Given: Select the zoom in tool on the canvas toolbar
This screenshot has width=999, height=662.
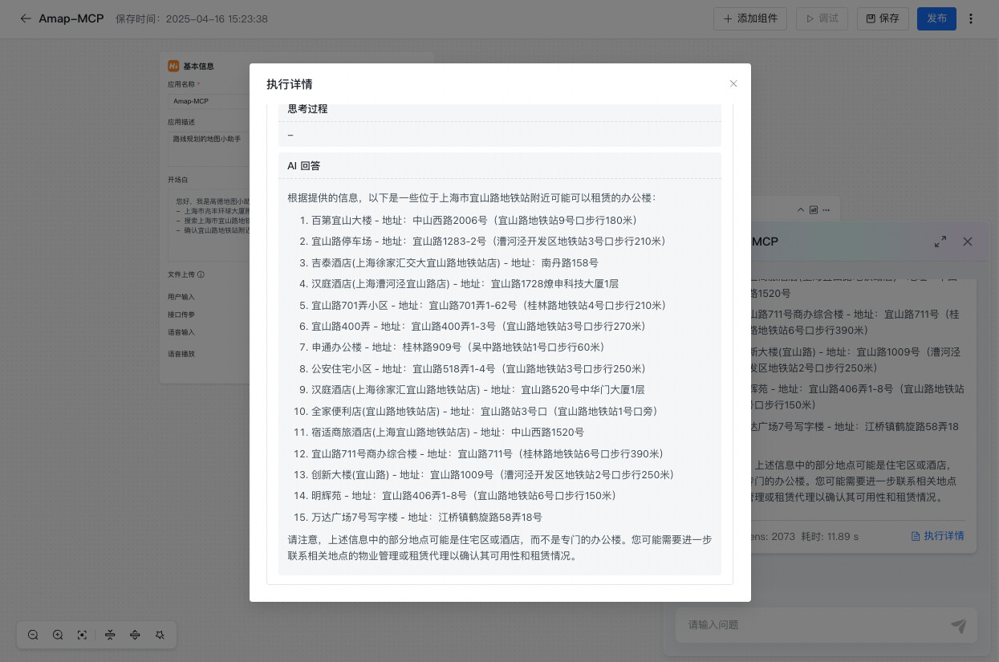Looking at the screenshot, I should coord(58,635).
